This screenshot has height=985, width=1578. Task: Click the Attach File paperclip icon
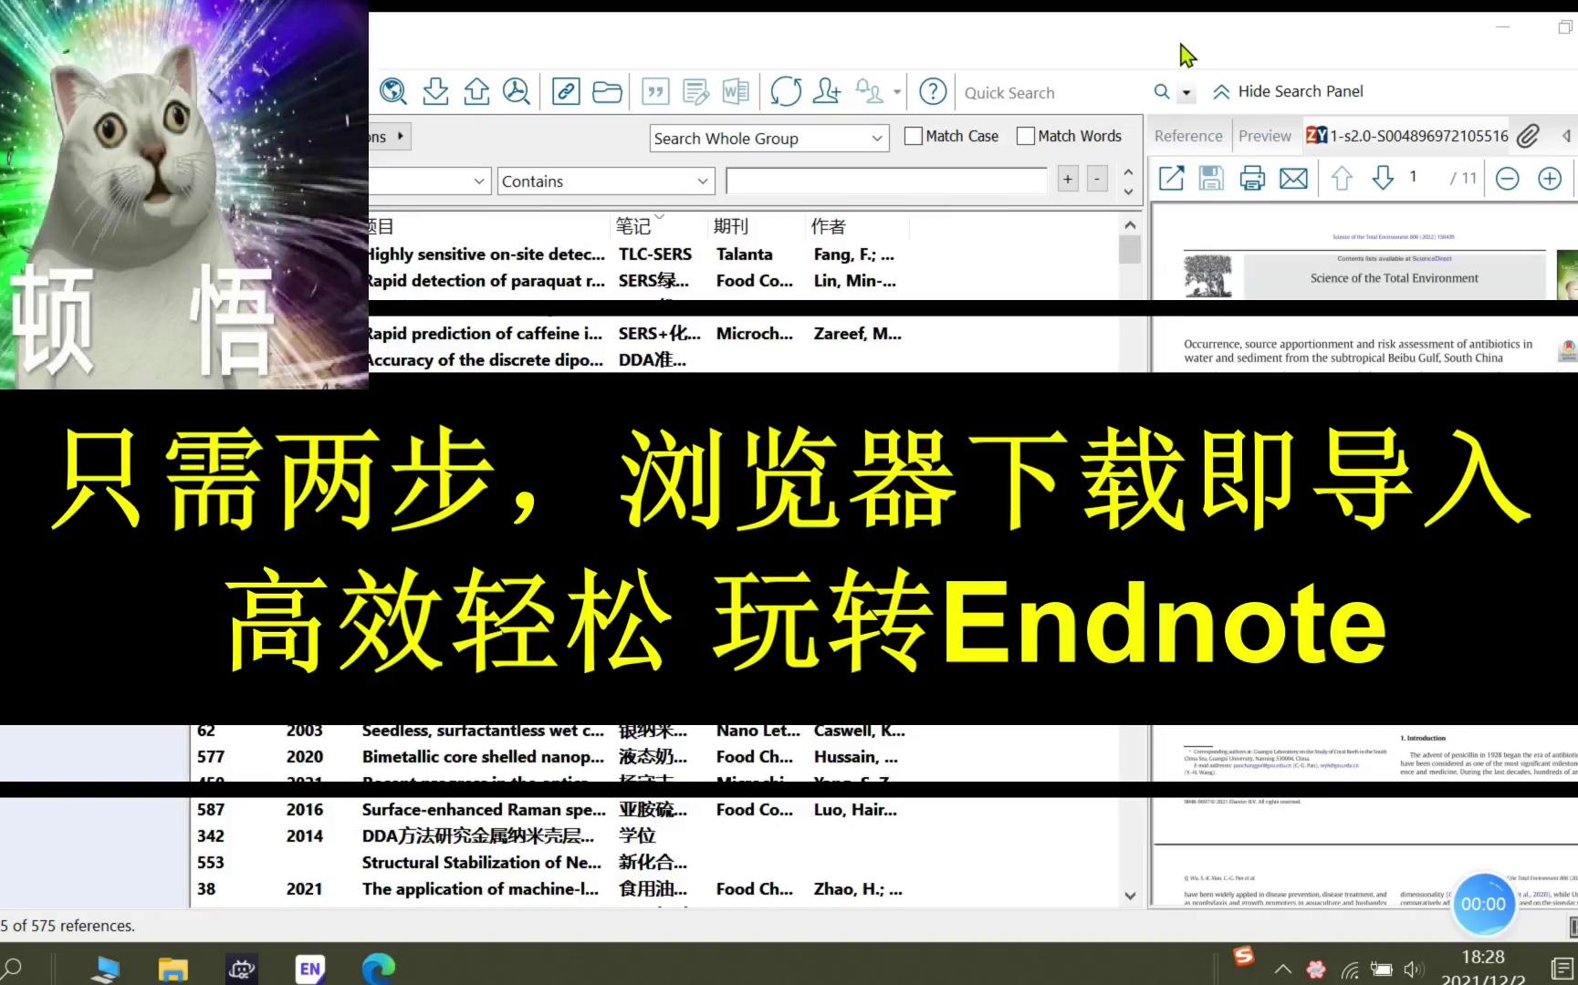[1528, 136]
